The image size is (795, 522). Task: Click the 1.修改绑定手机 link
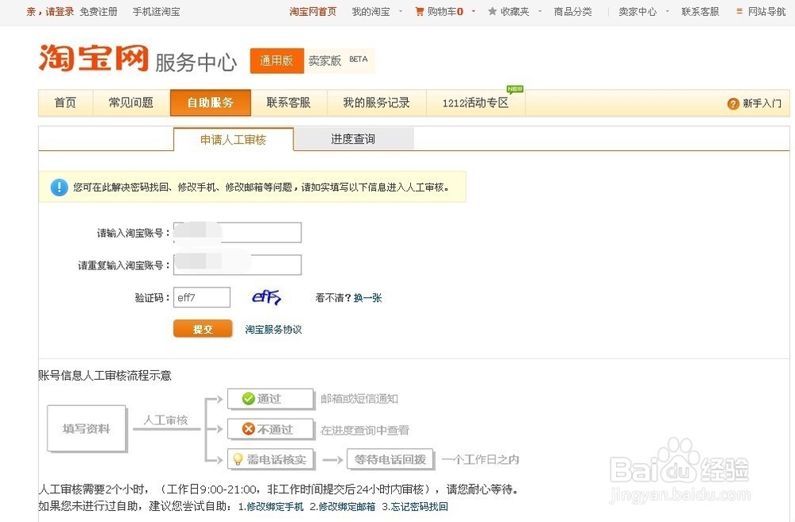[x=271, y=506]
